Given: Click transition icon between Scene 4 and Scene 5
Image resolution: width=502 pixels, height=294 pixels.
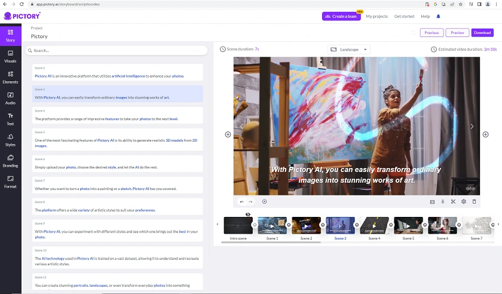Looking at the screenshot, I should 391,225.
